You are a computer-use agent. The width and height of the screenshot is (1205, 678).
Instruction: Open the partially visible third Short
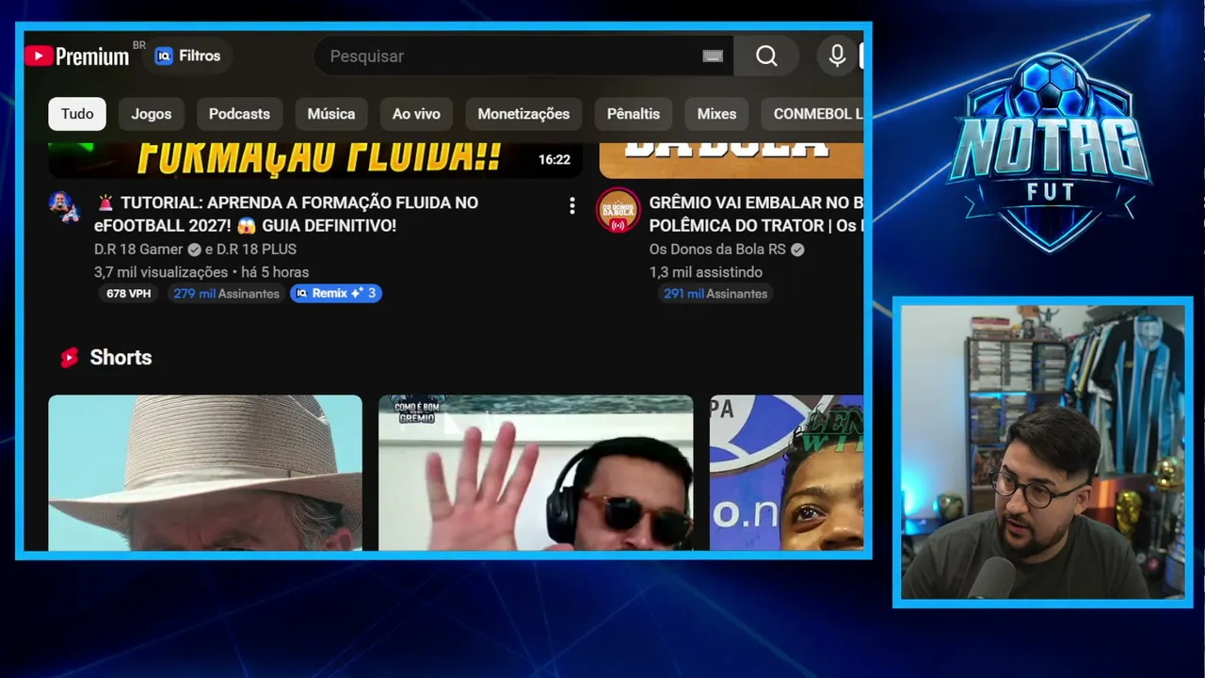786,473
